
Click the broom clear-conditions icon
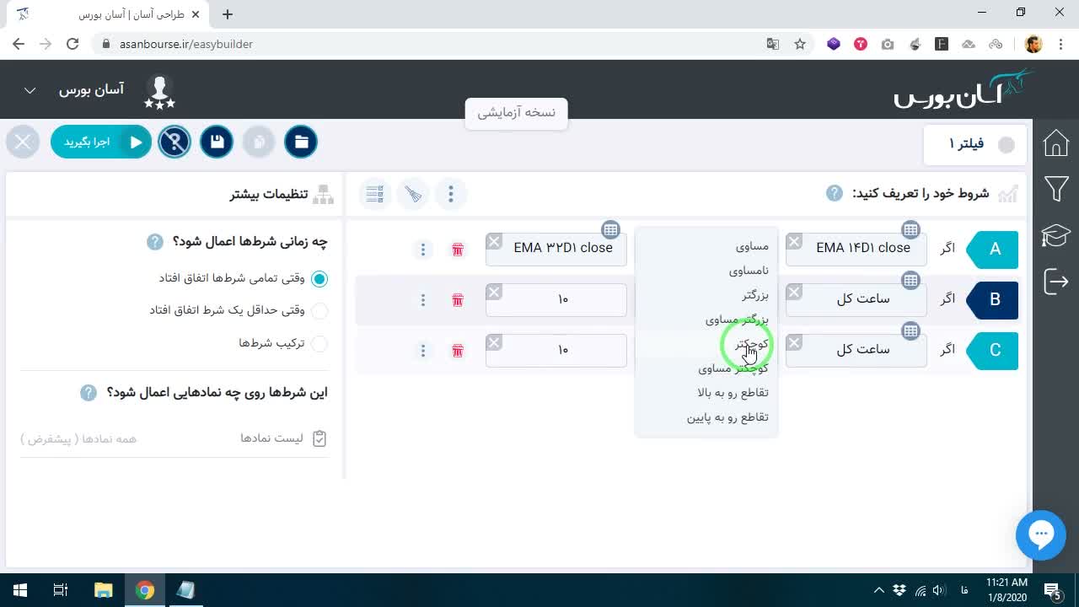click(x=413, y=195)
